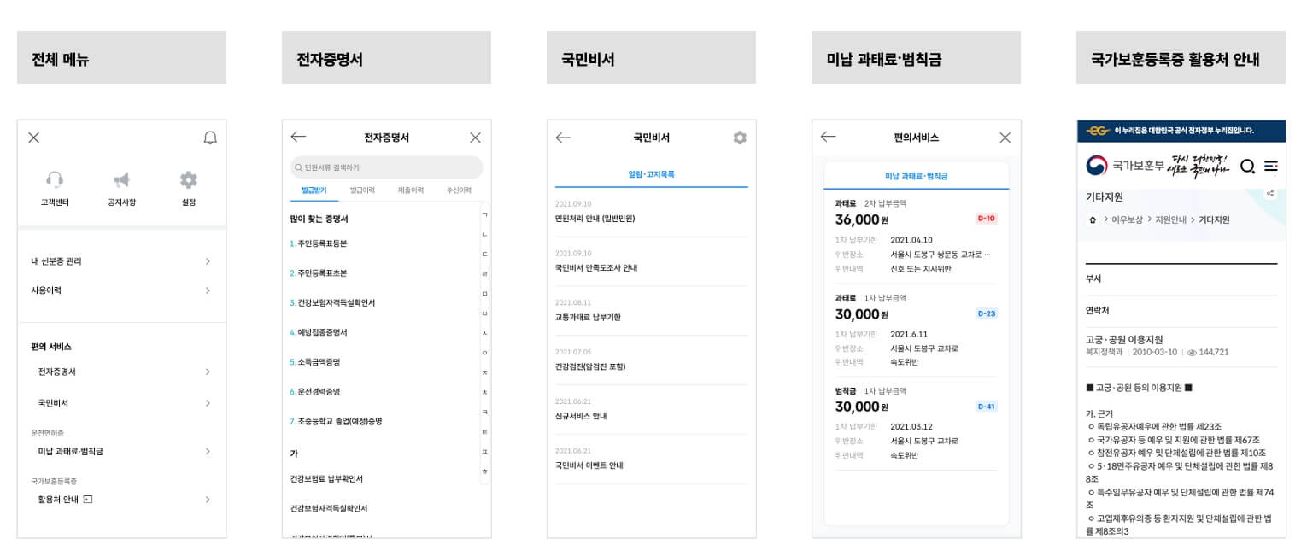Open 초중등학교 졸업(예정)증명
Screen dimensions: 1307x556
coord(337,421)
